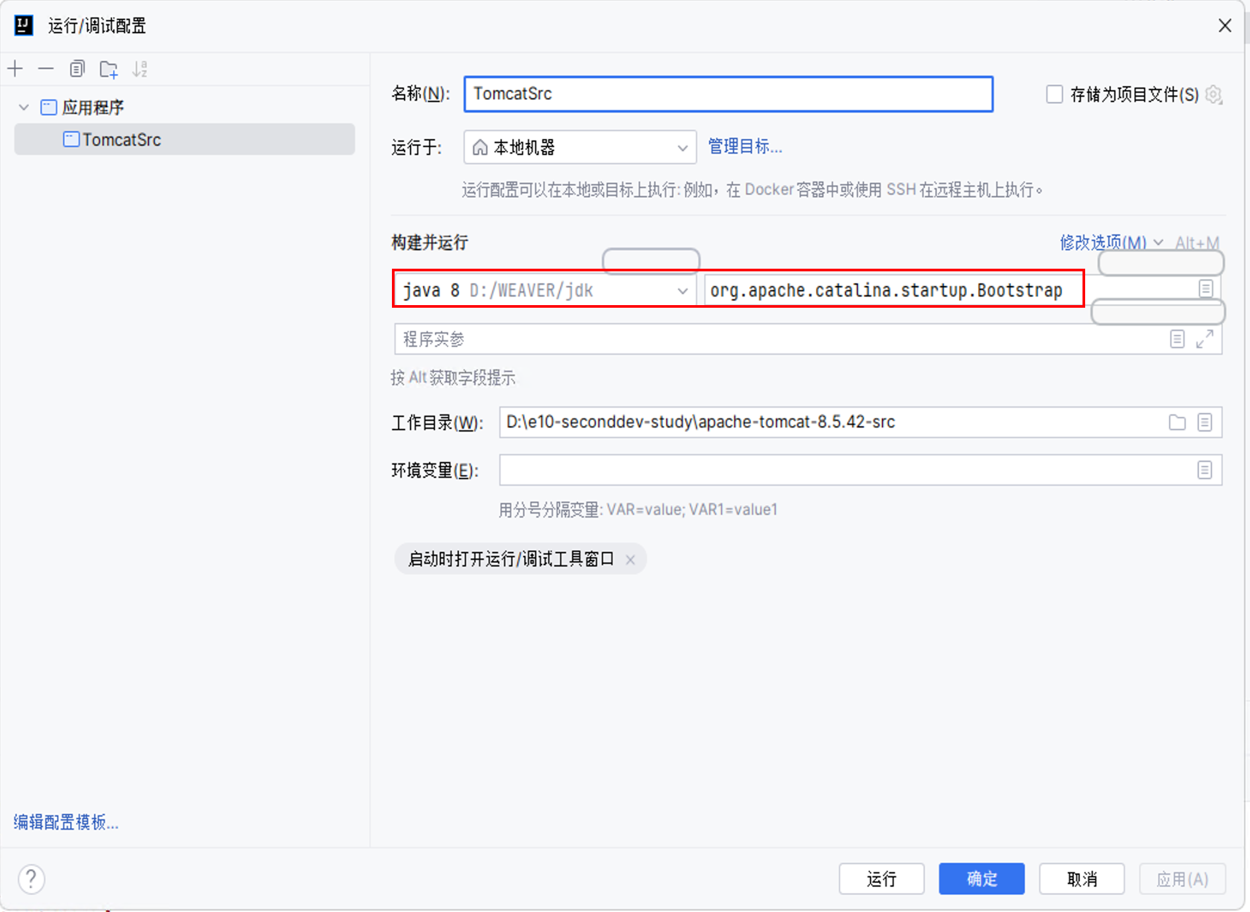Click the 运行 button
The height and width of the screenshot is (912, 1250).
881,879
